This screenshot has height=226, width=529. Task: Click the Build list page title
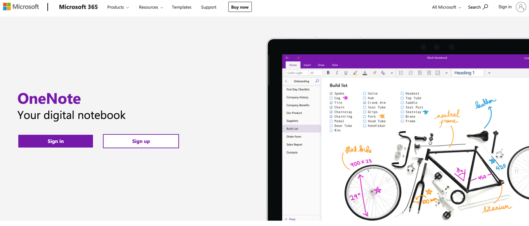pyautogui.click(x=338, y=85)
